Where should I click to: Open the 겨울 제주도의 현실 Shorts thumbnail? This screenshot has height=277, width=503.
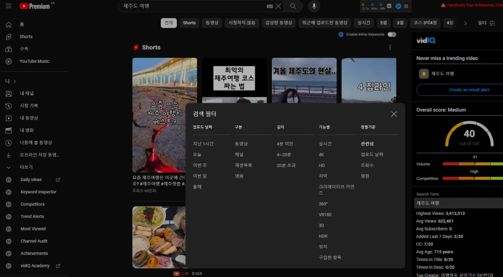coord(304,80)
